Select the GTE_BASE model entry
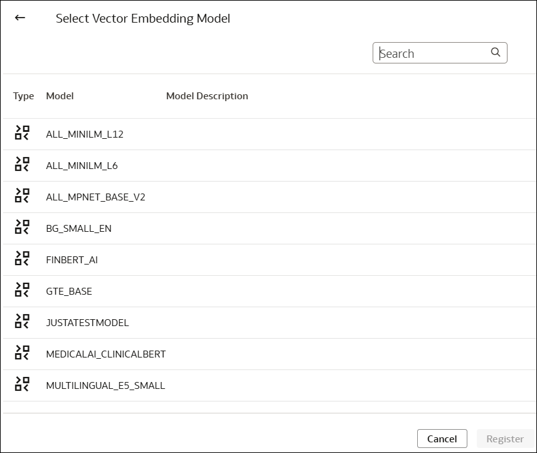 pos(68,291)
